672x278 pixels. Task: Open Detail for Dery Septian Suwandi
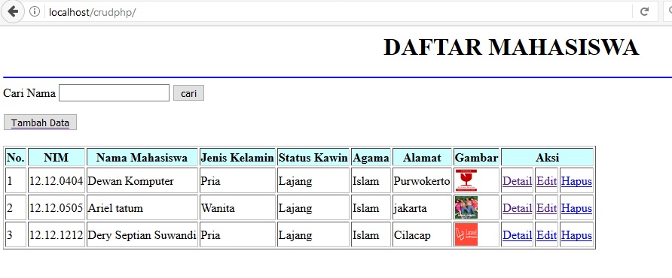coord(518,235)
